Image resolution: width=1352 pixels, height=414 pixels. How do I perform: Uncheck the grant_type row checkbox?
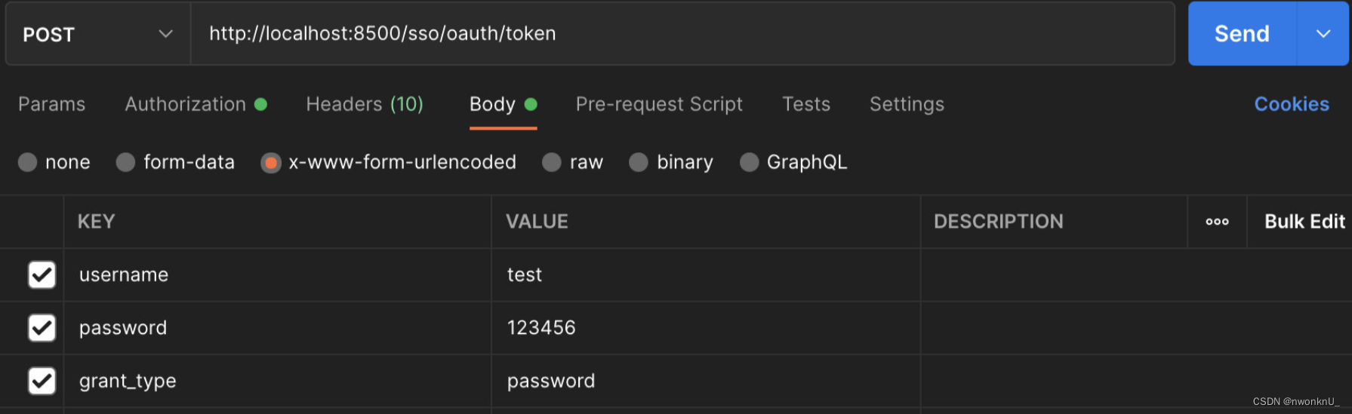pyautogui.click(x=42, y=381)
